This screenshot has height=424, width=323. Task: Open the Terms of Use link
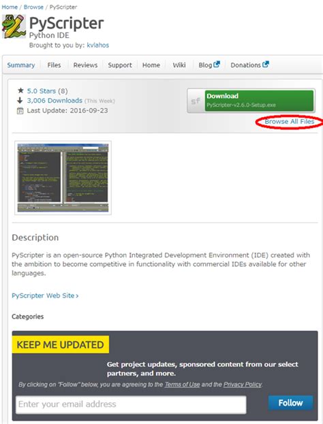[182, 385]
